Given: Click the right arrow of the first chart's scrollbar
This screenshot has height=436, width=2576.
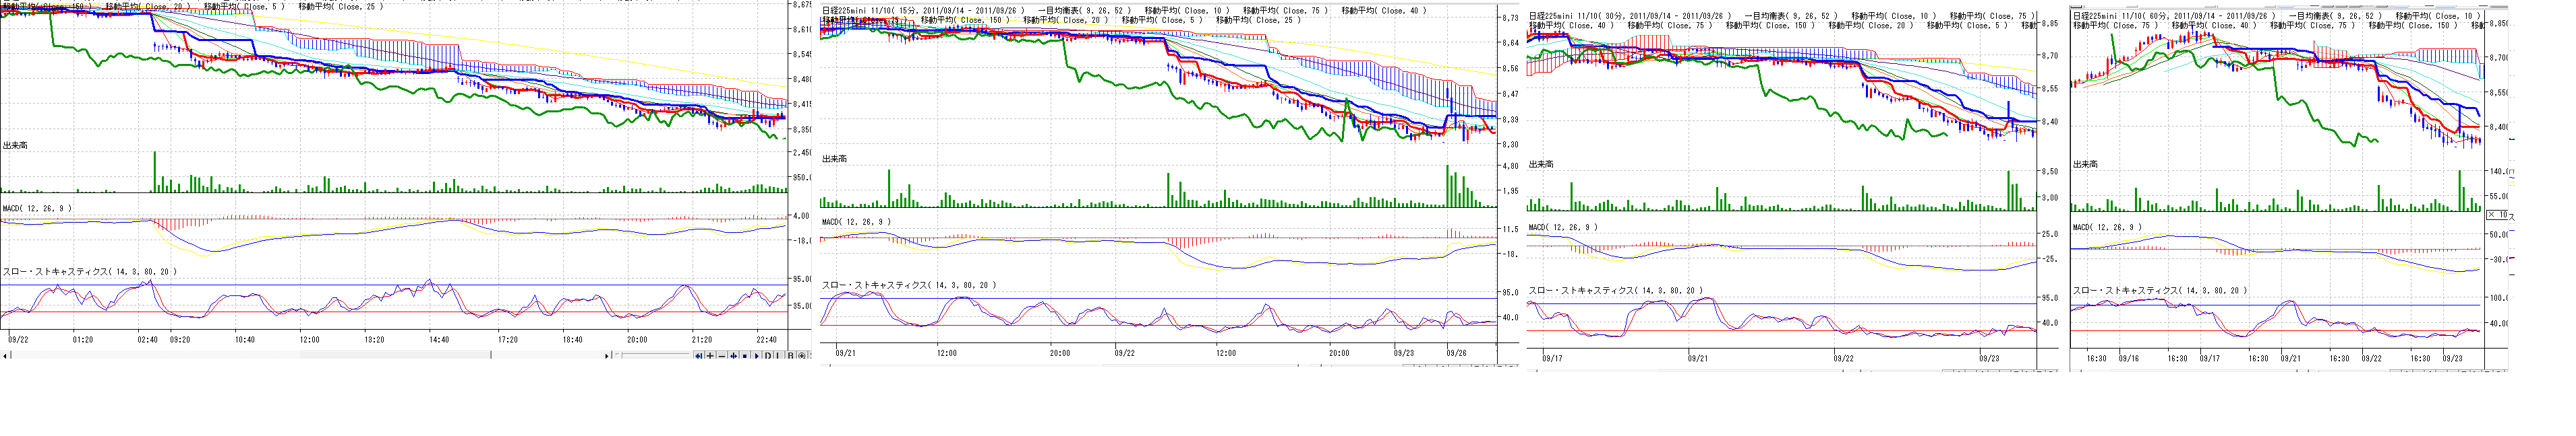Looking at the screenshot, I should click(607, 356).
